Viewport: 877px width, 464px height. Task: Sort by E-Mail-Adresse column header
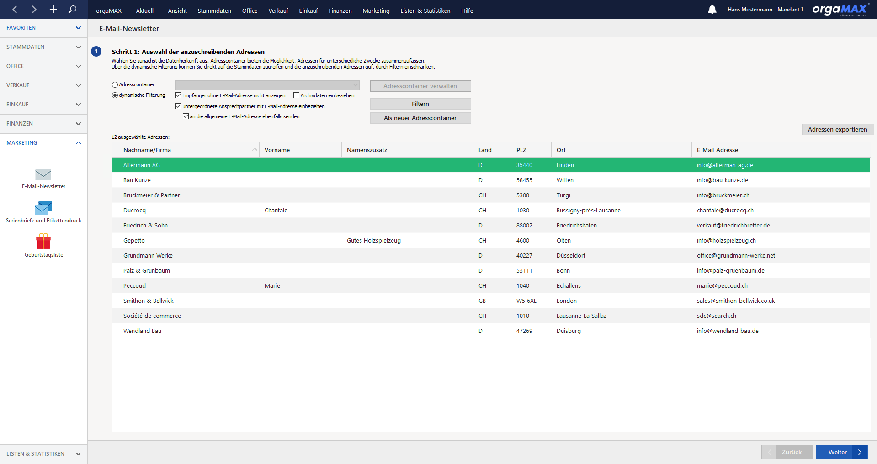(781, 150)
